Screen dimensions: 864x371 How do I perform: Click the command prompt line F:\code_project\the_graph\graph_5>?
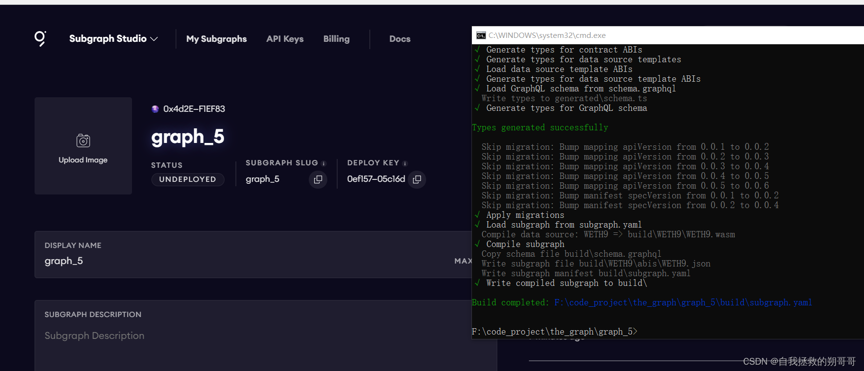coord(554,332)
